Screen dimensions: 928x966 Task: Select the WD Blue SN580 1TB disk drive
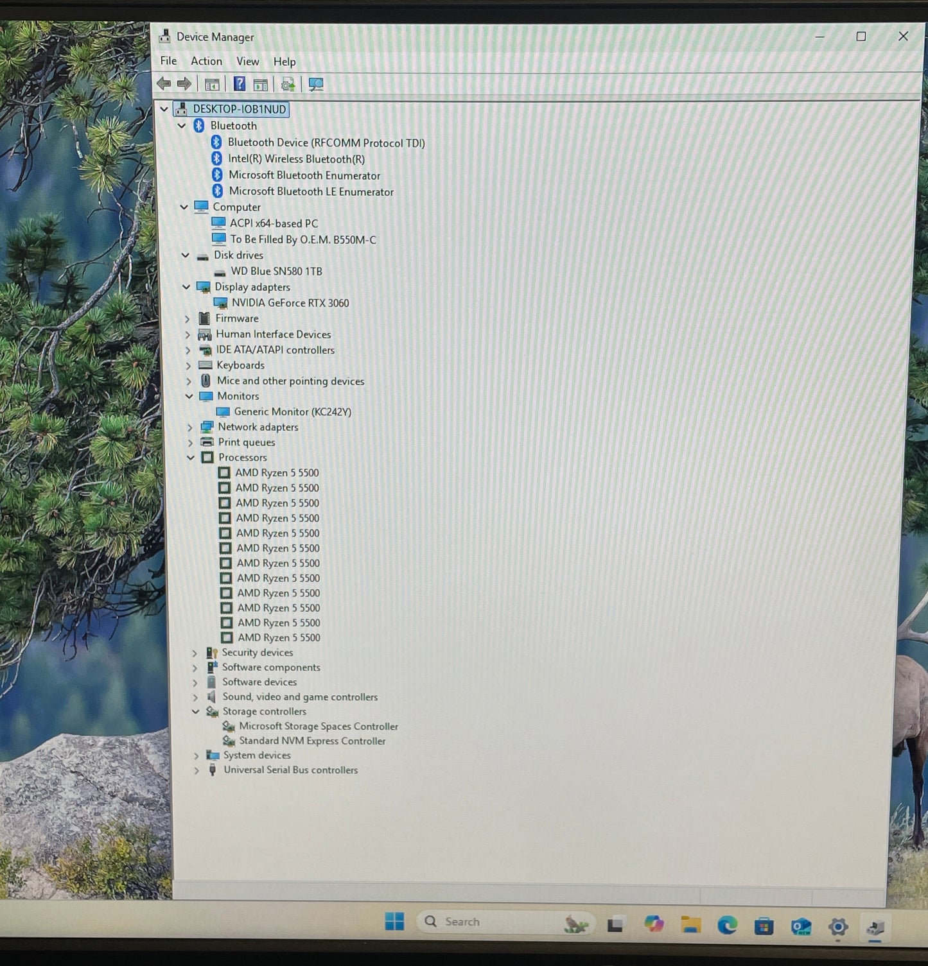click(x=276, y=272)
